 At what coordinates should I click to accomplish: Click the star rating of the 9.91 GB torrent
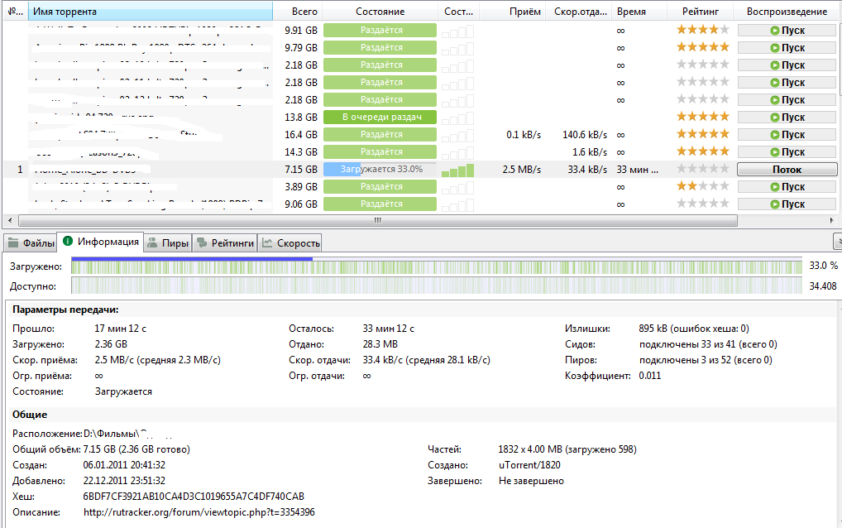click(702, 30)
